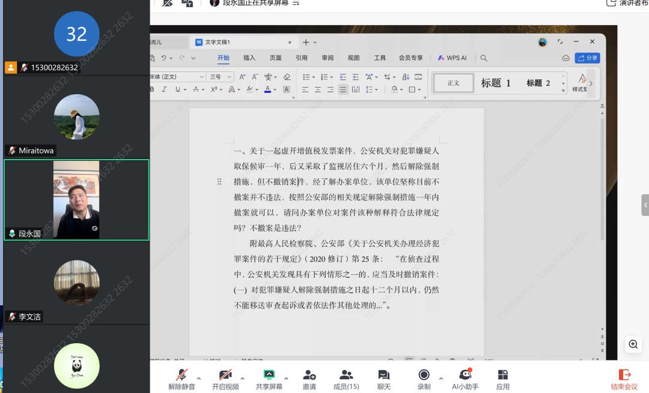End the meeting with 结束会议

coord(624,377)
